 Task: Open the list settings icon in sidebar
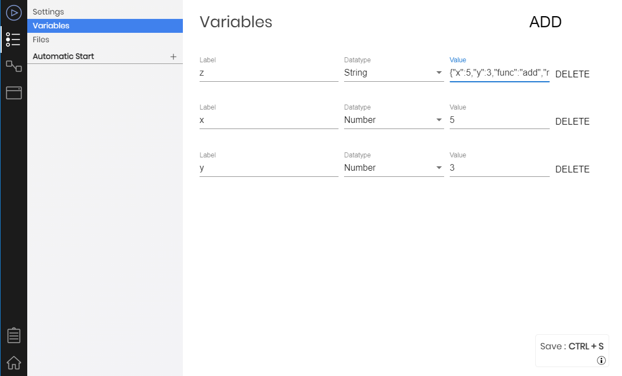[13, 39]
